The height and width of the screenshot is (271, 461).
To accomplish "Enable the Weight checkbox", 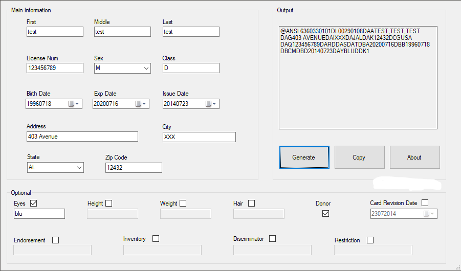I will [183, 203].
